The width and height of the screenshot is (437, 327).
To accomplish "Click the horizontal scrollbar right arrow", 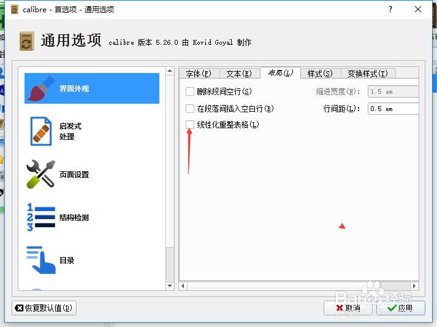I will point(414,286).
